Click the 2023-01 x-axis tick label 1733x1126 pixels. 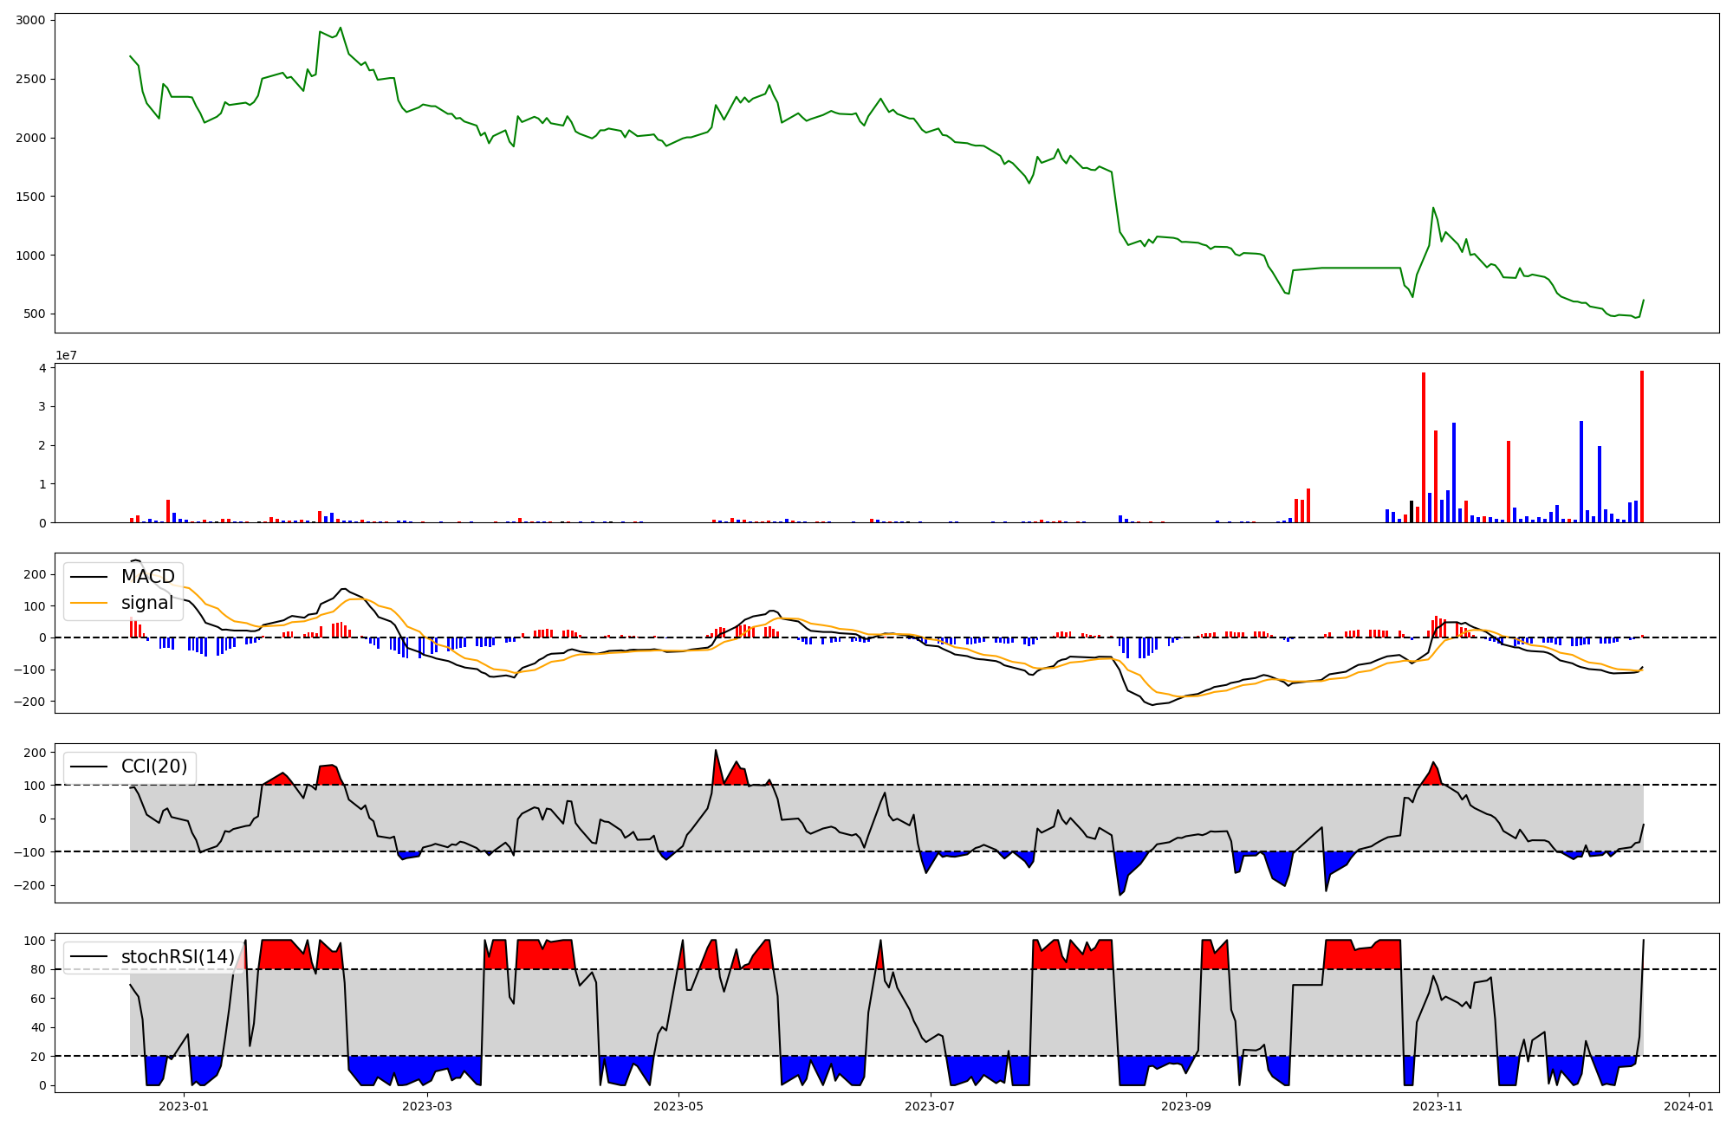click(x=184, y=1106)
